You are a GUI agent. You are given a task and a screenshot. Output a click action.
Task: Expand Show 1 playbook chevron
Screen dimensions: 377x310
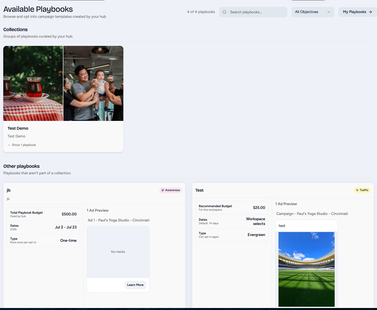click(9, 145)
